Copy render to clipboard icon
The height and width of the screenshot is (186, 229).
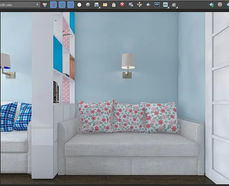point(113,5)
